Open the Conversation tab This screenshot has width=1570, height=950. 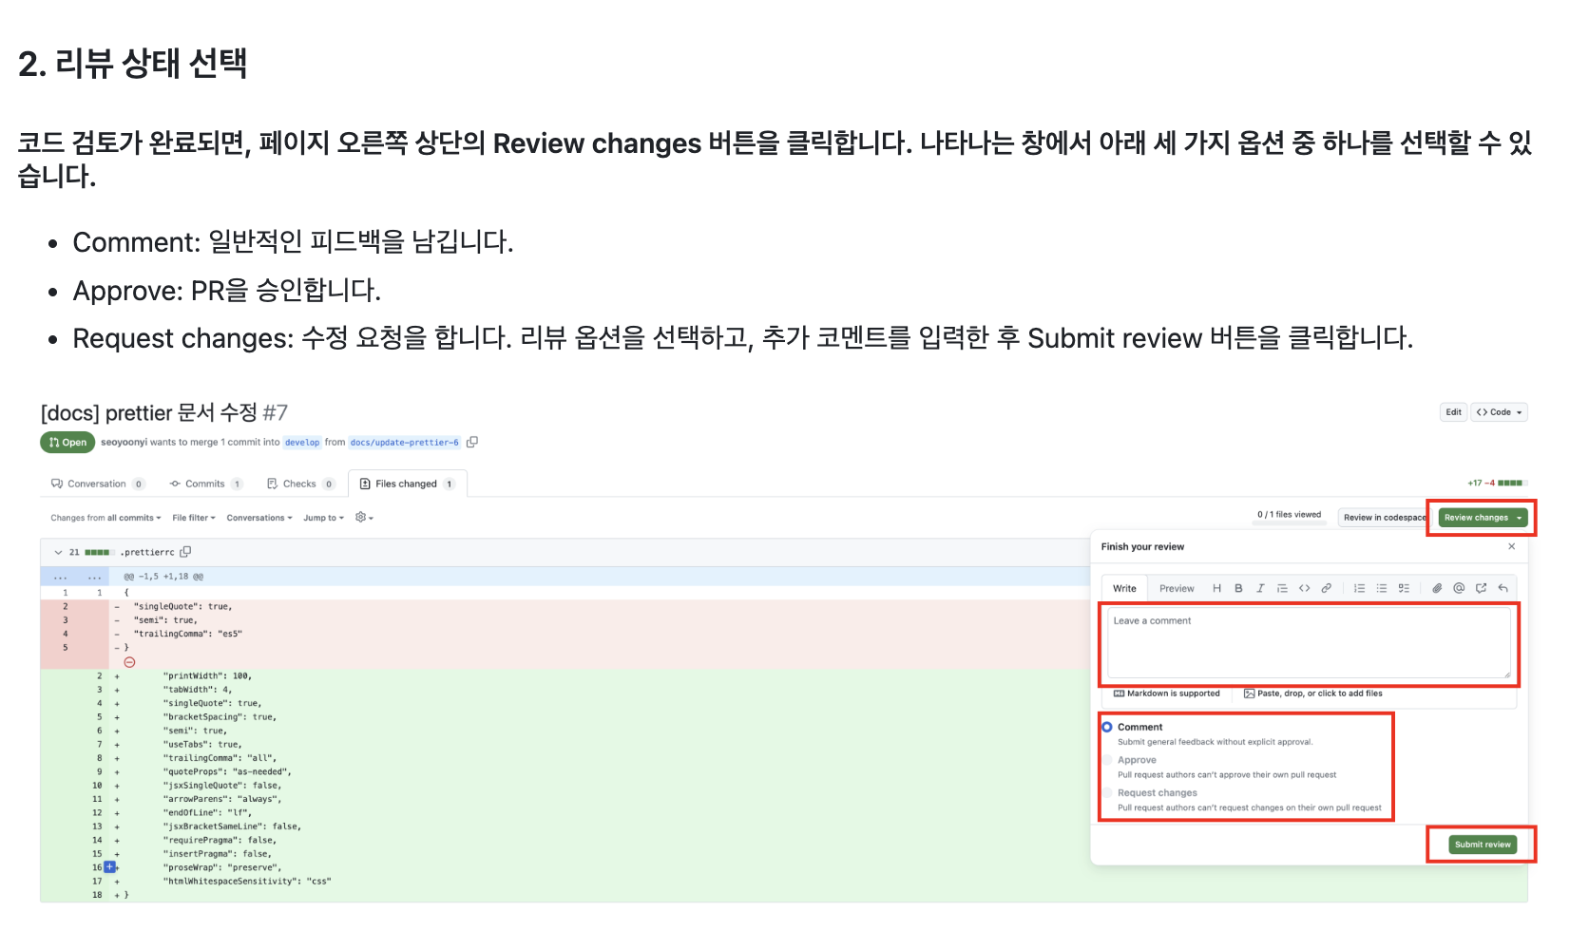[x=98, y=484]
